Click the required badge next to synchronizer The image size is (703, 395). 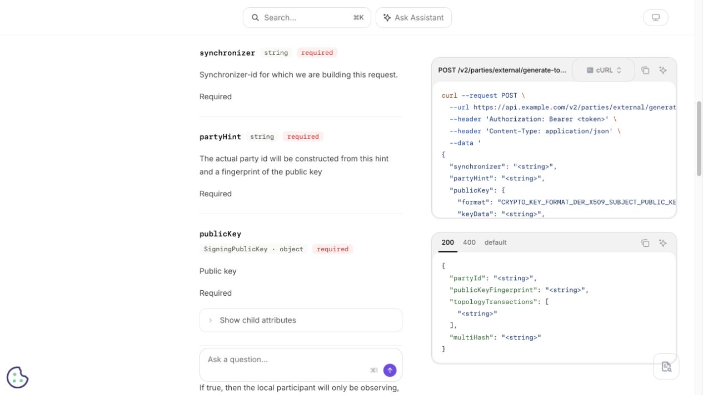(x=317, y=53)
